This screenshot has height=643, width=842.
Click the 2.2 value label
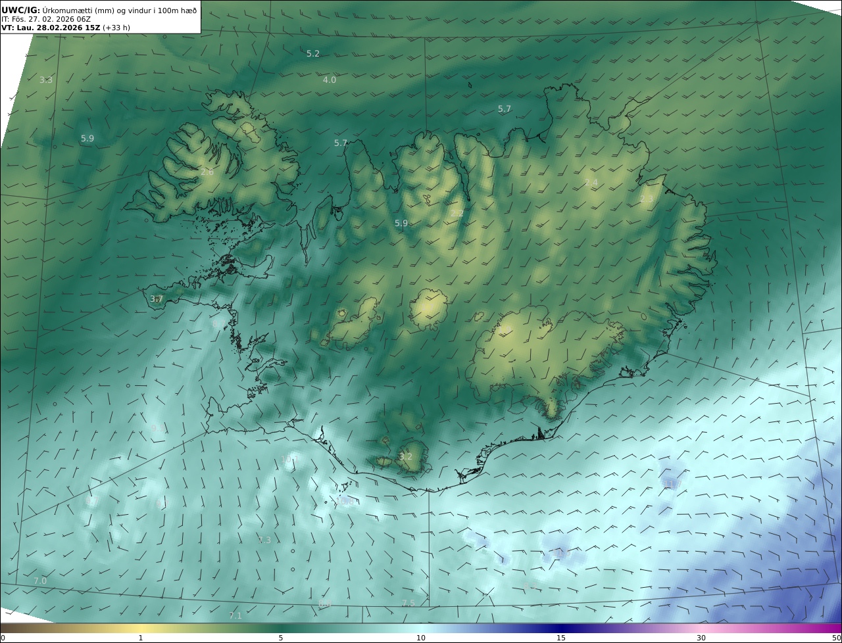tap(457, 214)
